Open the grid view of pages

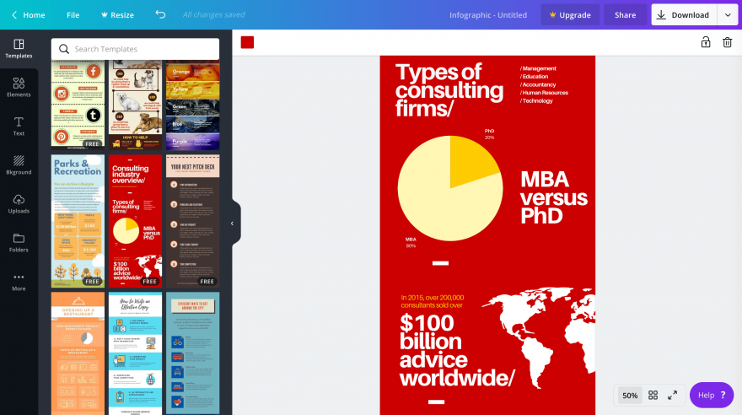pos(653,395)
